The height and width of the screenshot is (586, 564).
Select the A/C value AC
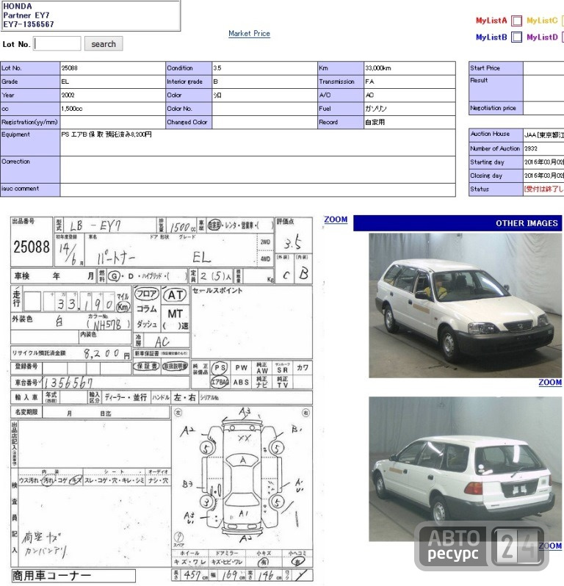[x=369, y=95]
